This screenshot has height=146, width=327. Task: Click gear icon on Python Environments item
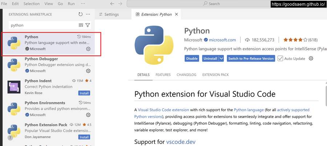88,115
